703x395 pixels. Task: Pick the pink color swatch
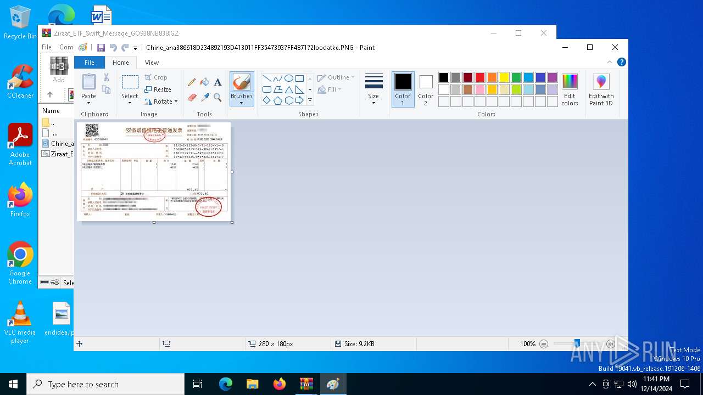(480, 89)
